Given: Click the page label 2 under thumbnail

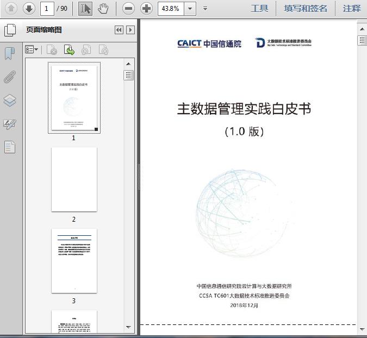Looking at the screenshot, I should (74, 219).
